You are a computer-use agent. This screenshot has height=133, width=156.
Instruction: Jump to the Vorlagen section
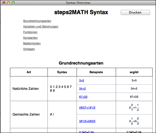pyautogui.click(x=29, y=49)
